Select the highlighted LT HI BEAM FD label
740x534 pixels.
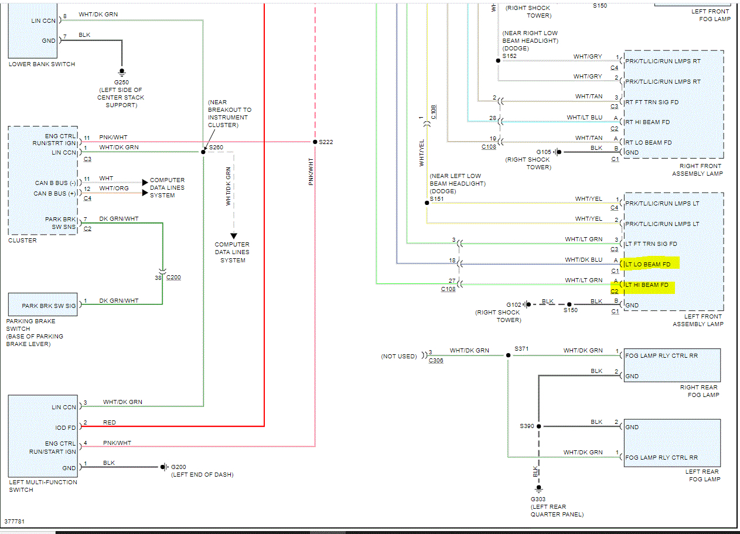[649, 285]
